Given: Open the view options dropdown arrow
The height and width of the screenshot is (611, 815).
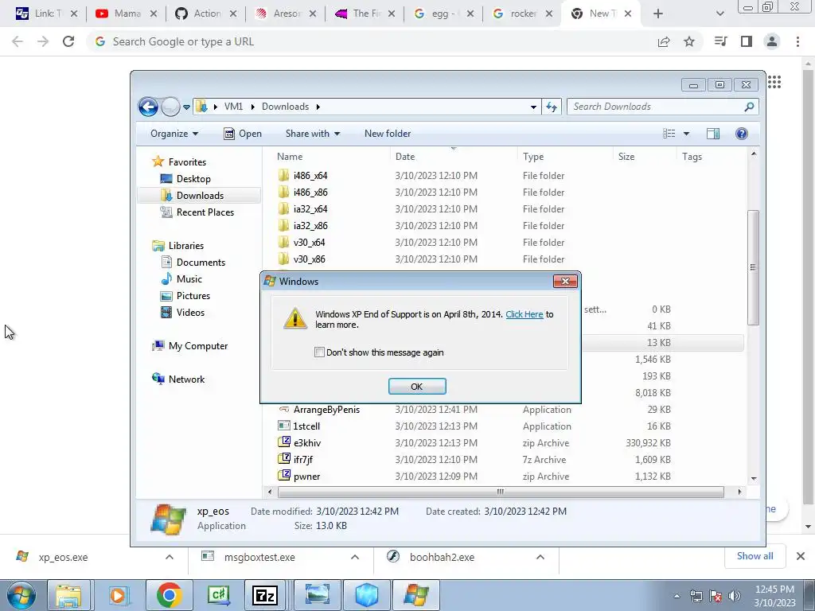Looking at the screenshot, I should [x=686, y=134].
